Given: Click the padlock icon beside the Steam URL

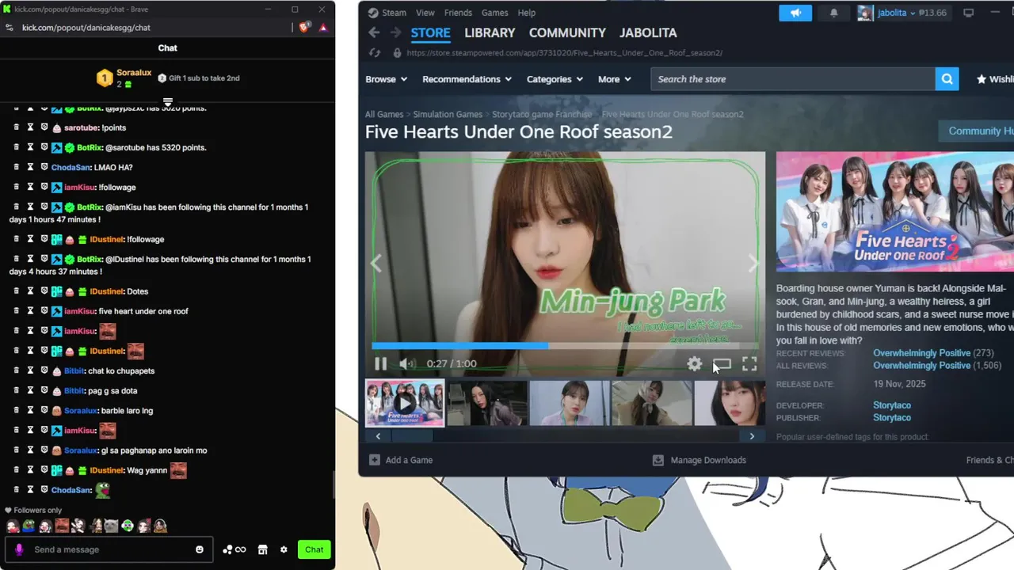Looking at the screenshot, I should [x=397, y=53].
